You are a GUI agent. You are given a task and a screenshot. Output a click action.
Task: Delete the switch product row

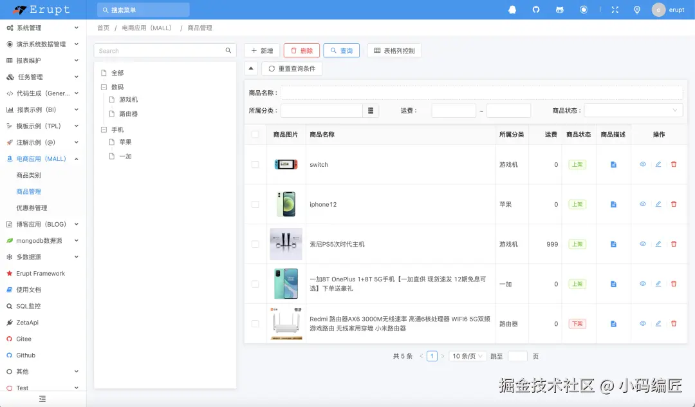[674, 164]
